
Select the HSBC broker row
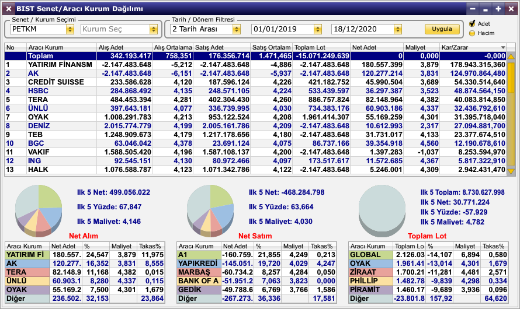pyautogui.click(x=255, y=91)
